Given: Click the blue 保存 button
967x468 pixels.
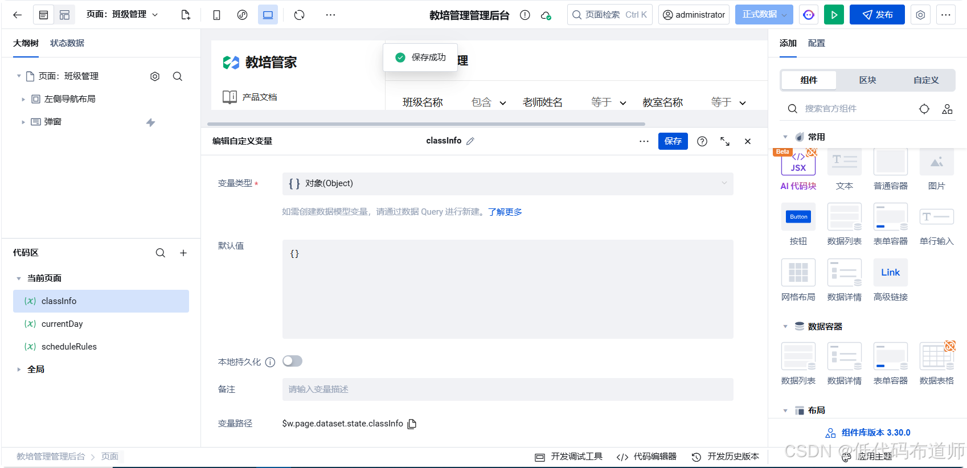Looking at the screenshot, I should [673, 141].
